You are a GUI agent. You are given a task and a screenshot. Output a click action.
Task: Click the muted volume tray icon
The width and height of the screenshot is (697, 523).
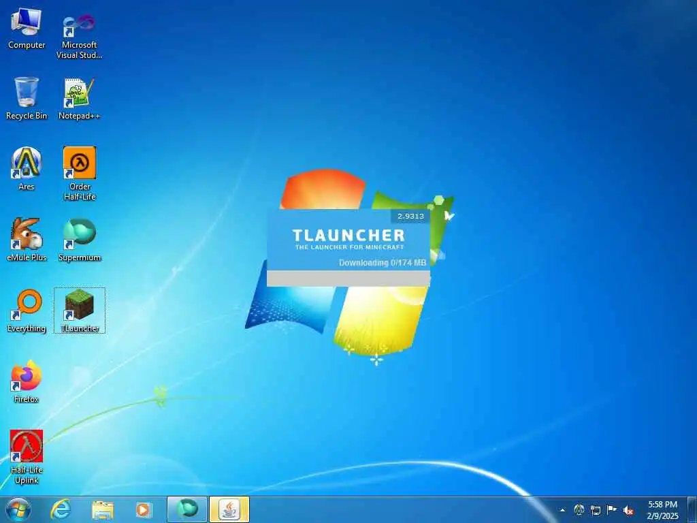(x=628, y=510)
